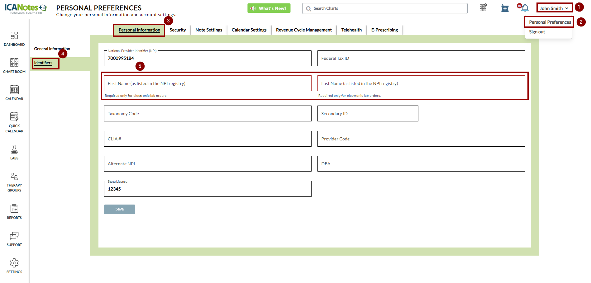Open the E-Prescribing tab
Image resolution: width=591 pixels, height=283 pixels.
coord(384,30)
